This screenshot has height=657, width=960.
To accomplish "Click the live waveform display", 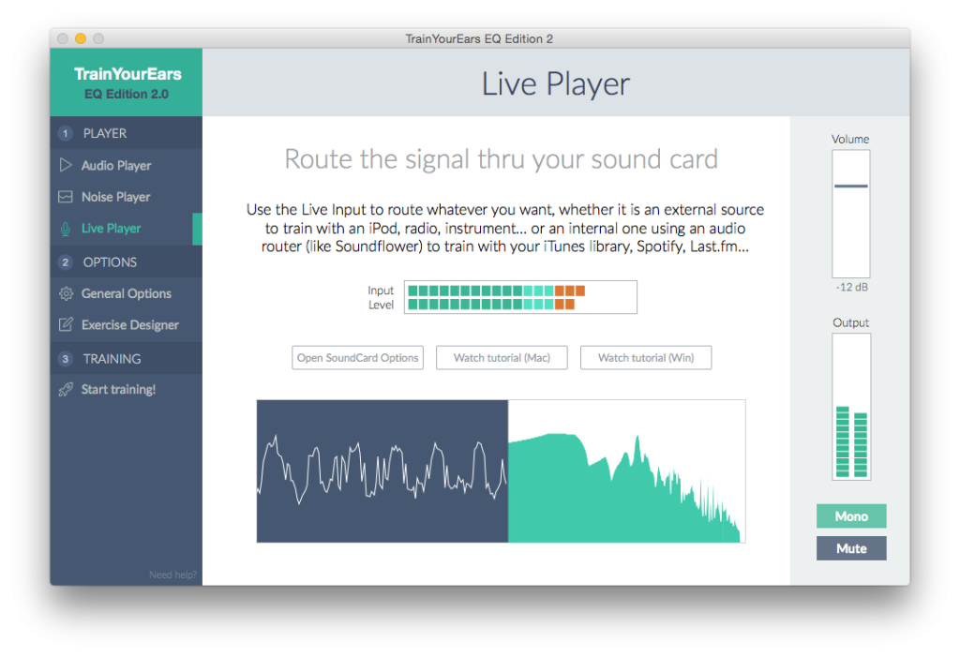I will pyautogui.click(x=382, y=471).
